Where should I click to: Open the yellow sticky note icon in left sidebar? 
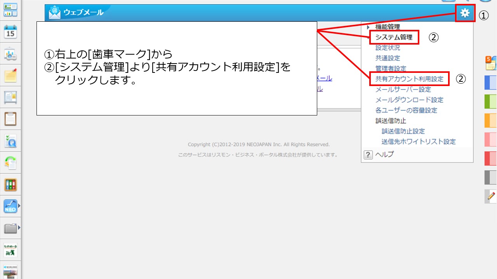click(10, 75)
